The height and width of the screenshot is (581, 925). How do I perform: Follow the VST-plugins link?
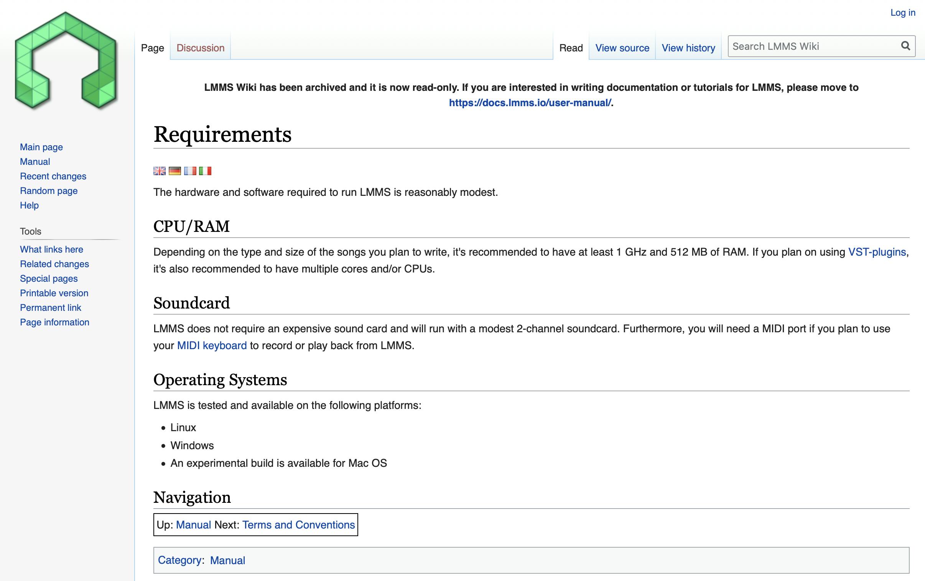pos(877,252)
